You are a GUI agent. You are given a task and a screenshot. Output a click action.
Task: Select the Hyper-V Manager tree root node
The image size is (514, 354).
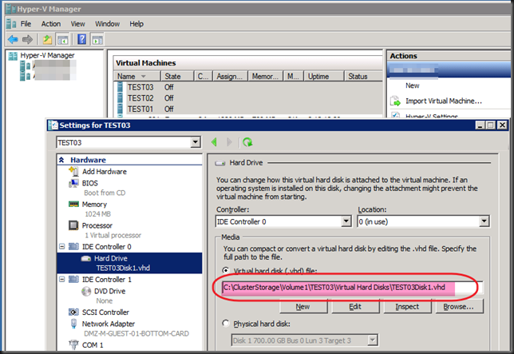click(47, 55)
